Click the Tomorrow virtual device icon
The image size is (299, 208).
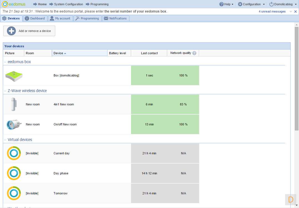pos(14,193)
